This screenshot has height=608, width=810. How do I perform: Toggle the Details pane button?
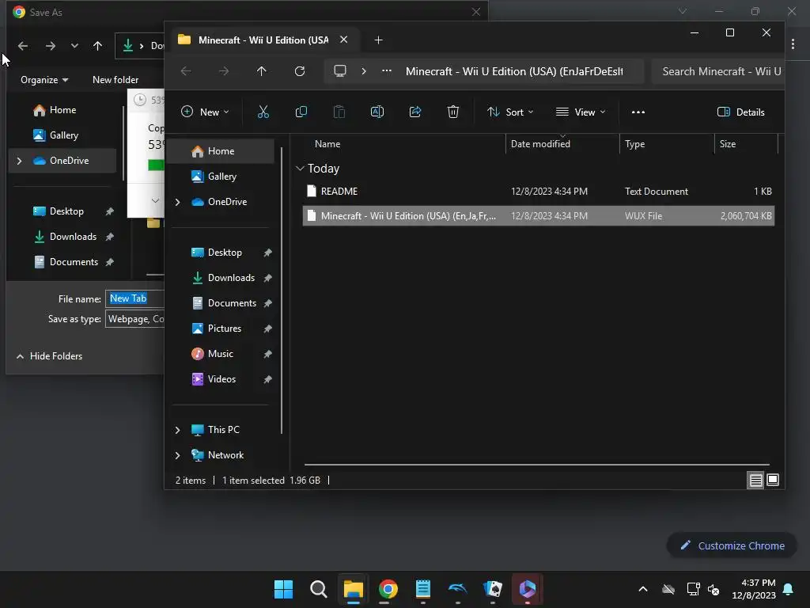(740, 112)
